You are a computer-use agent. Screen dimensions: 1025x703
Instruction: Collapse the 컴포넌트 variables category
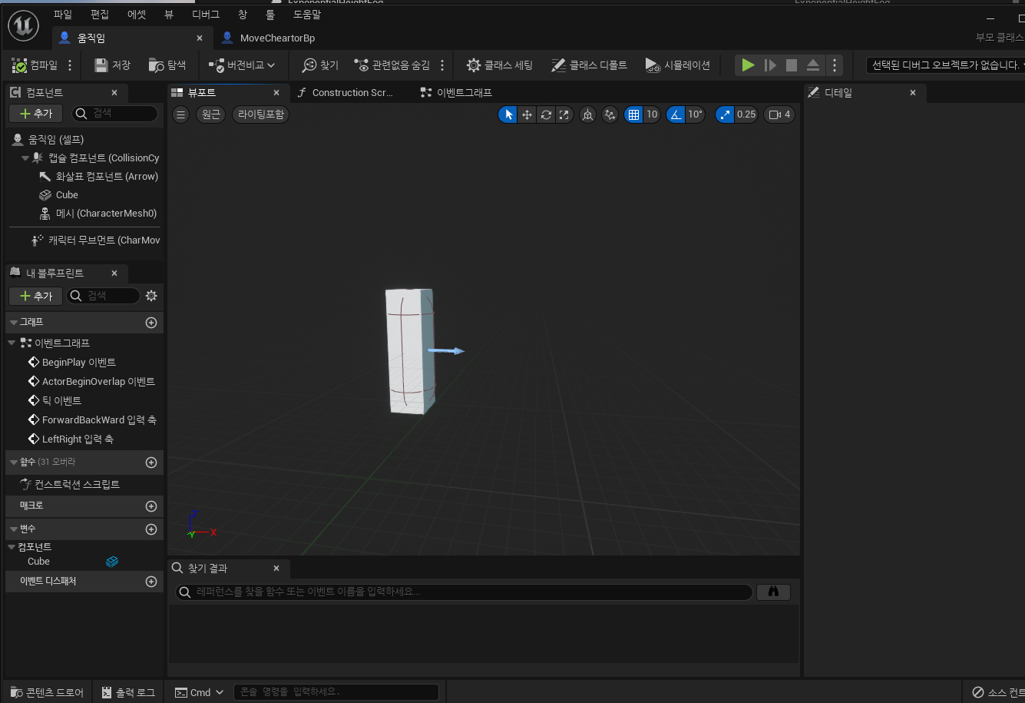tap(12, 547)
